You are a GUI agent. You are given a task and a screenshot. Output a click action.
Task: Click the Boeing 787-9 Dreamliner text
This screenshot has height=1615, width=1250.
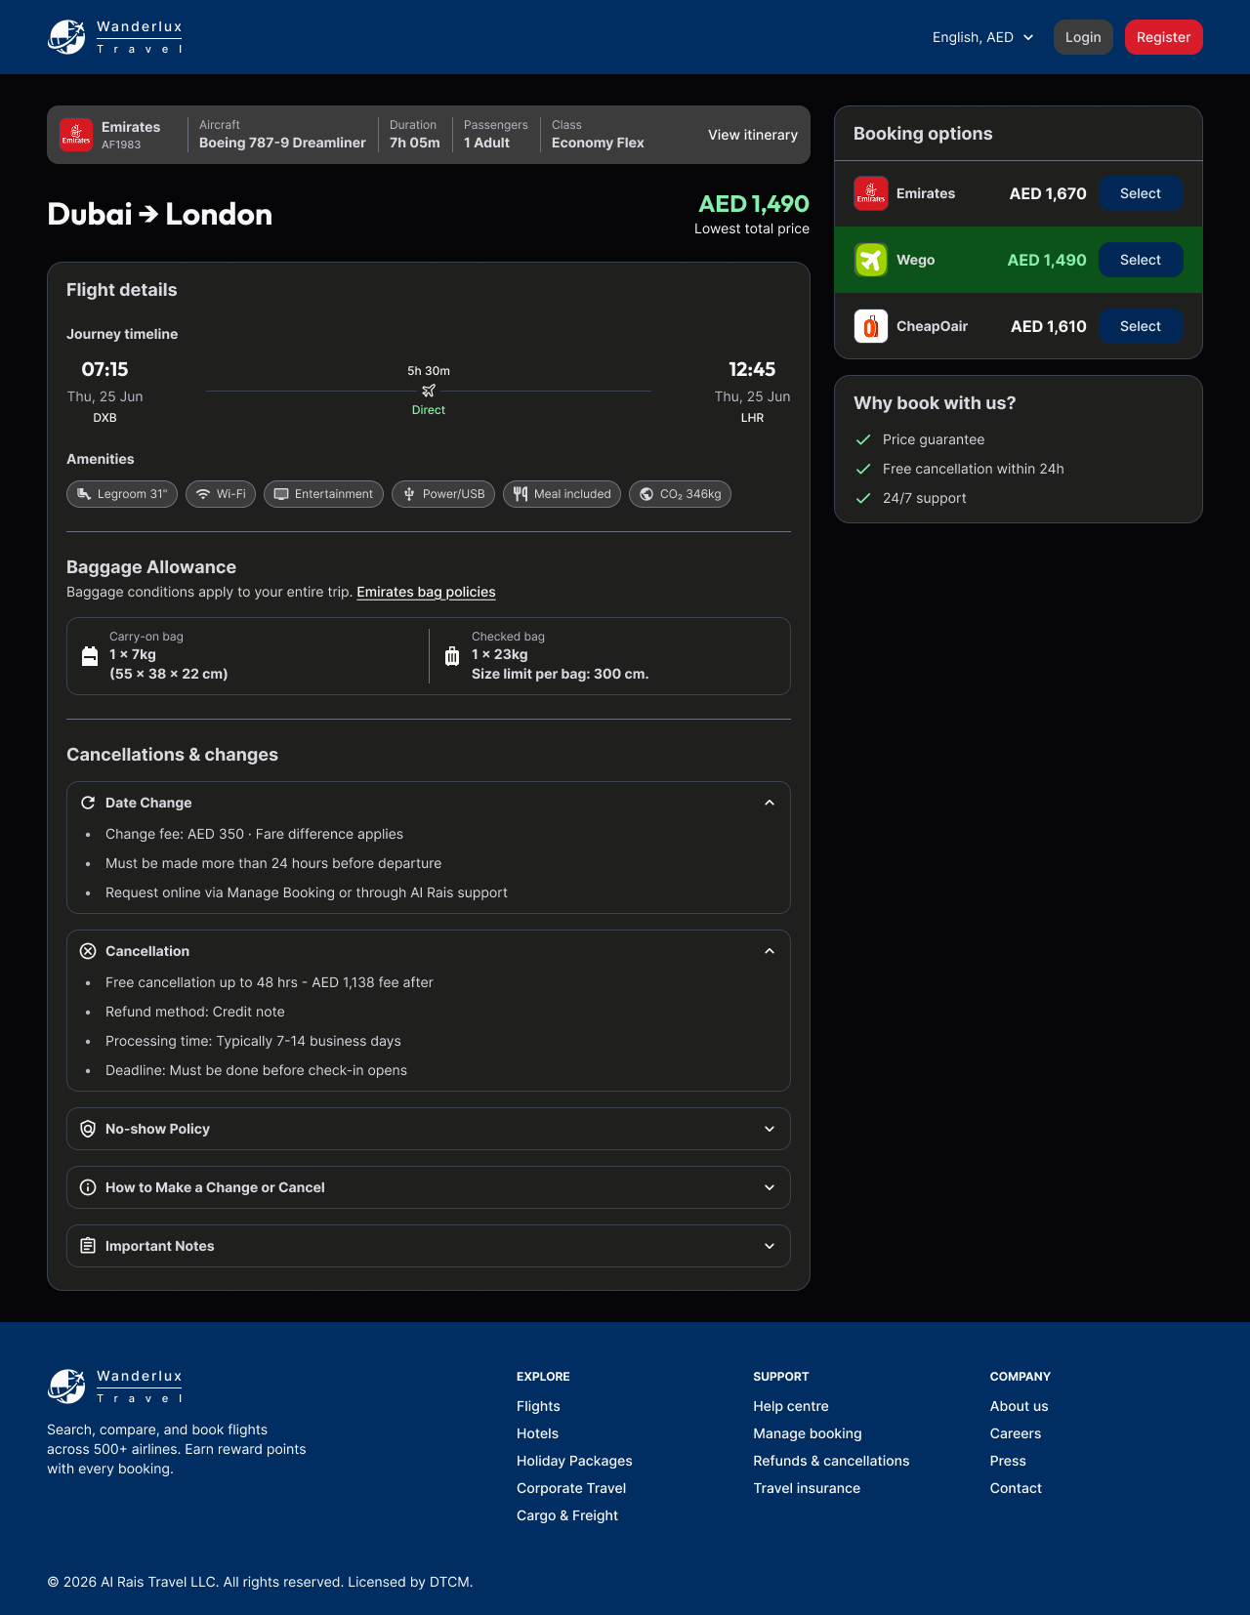(x=282, y=143)
